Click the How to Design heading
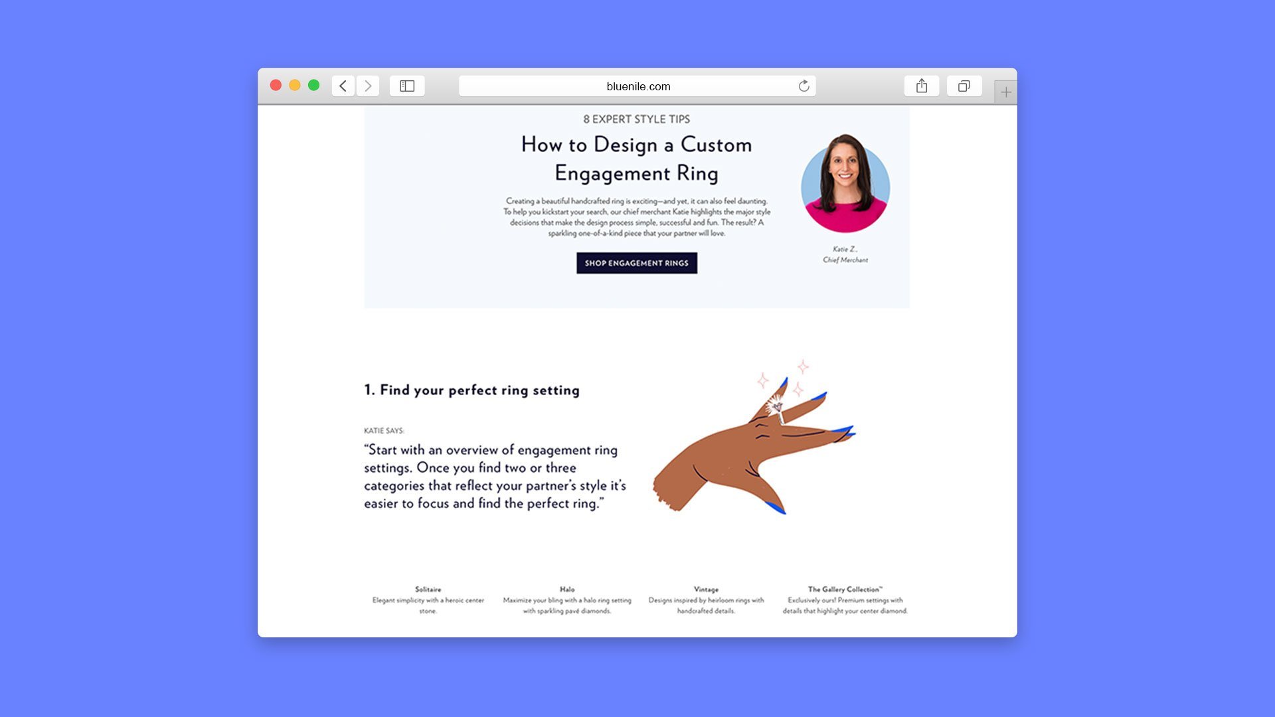 coord(636,159)
